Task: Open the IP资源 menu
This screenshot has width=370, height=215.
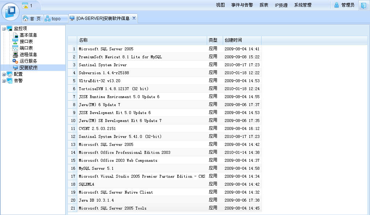Action: coord(281,5)
